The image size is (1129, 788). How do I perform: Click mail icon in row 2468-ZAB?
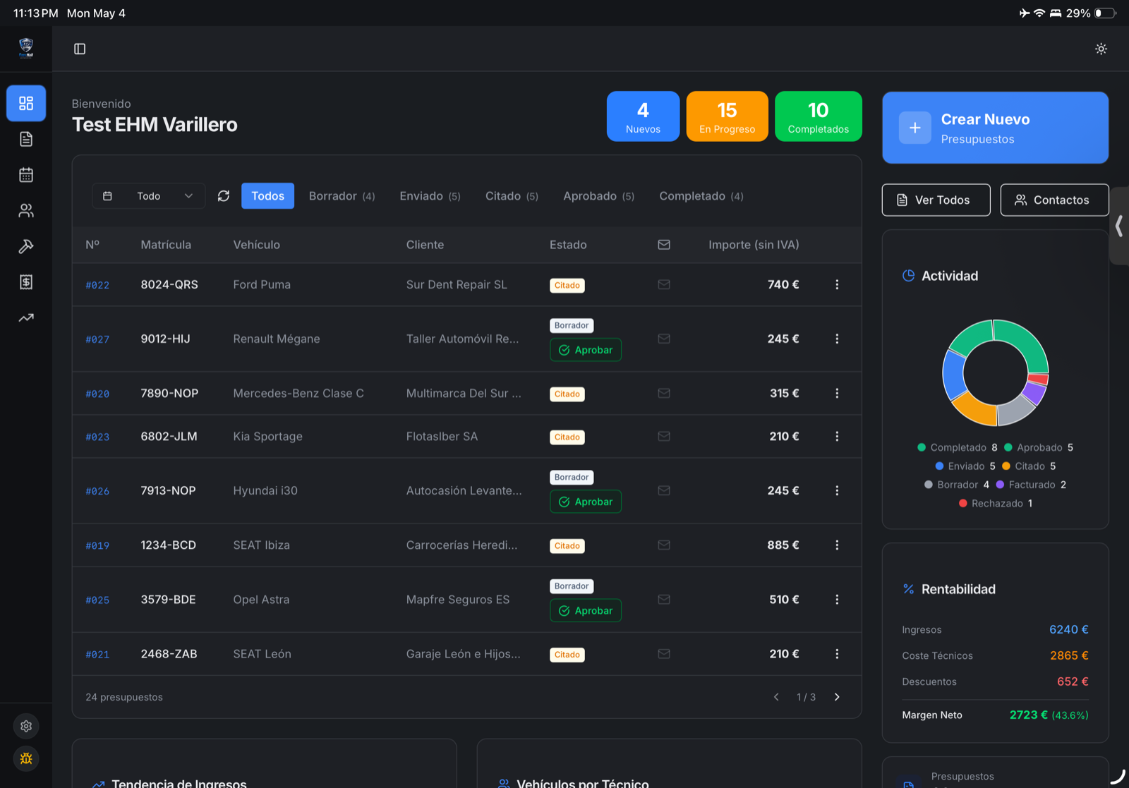coord(664,654)
